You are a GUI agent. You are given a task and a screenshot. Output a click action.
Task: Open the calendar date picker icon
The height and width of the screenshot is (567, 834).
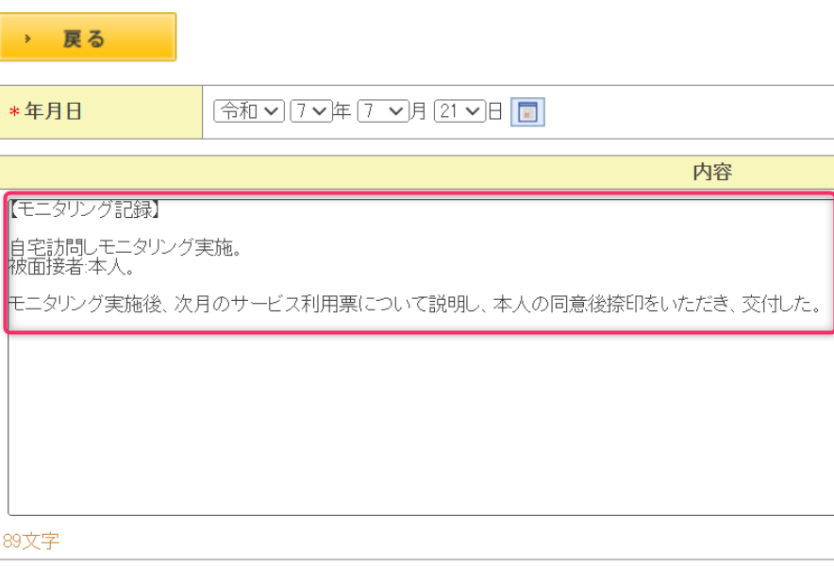527,112
